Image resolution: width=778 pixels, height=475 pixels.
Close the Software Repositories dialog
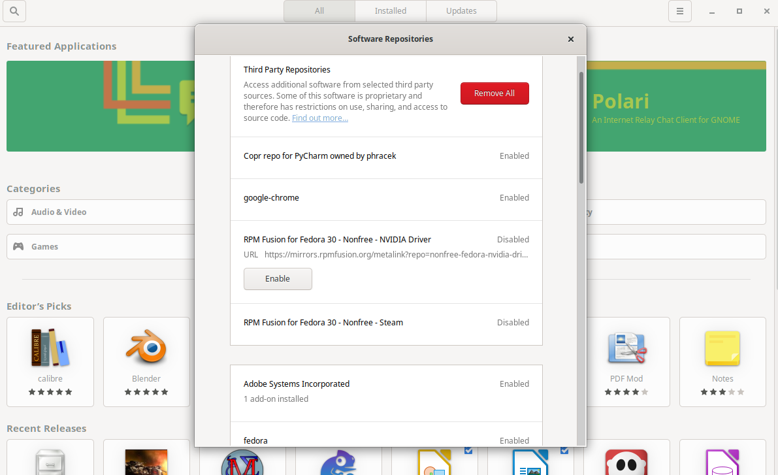tap(571, 39)
